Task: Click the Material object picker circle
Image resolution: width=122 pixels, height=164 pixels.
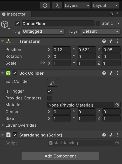Action: point(117,105)
